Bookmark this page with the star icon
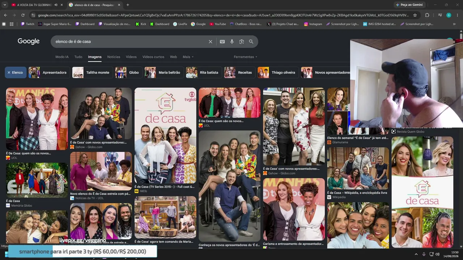Image resolution: width=463 pixels, height=260 pixels. 415,15
